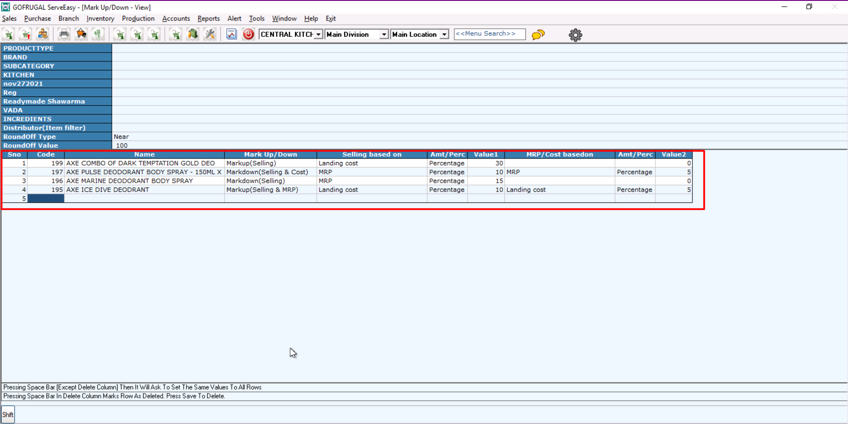Click the RoundOff Type value Near
This screenshot has height=424, width=848.
(122, 137)
